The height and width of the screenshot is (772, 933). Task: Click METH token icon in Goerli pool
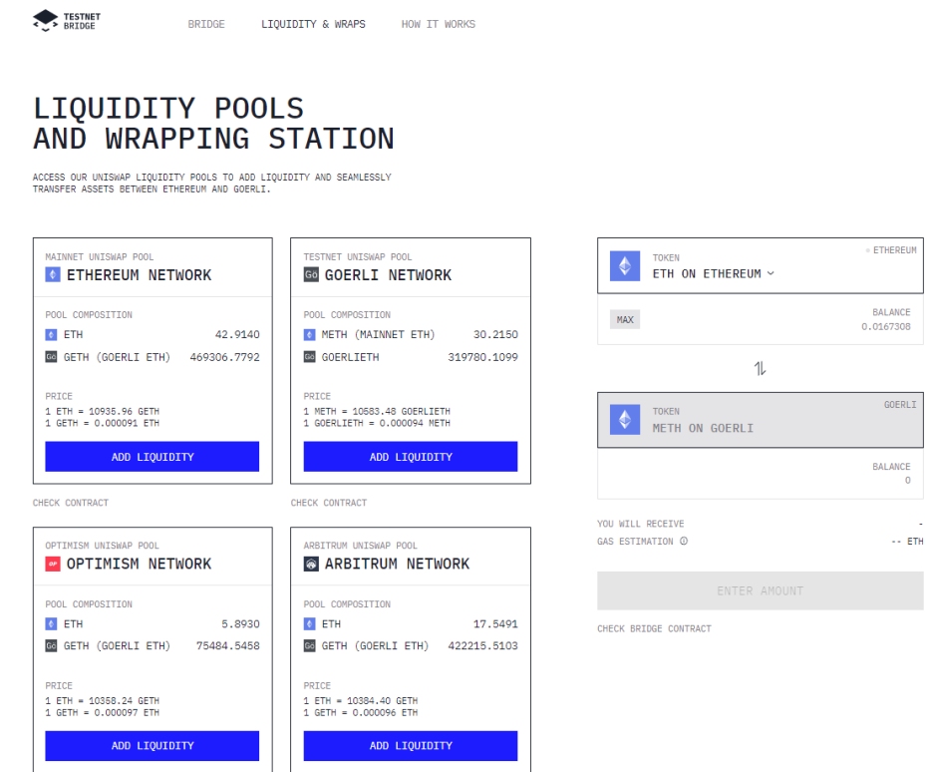(x=309, y=334)
